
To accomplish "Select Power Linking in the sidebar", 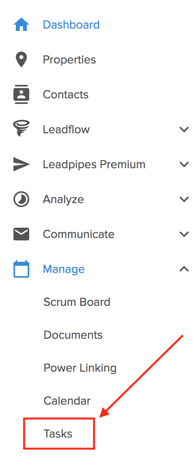I will (80, 368).
